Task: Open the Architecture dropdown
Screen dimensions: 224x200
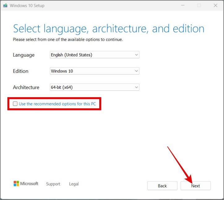Action: coord(95,87)
